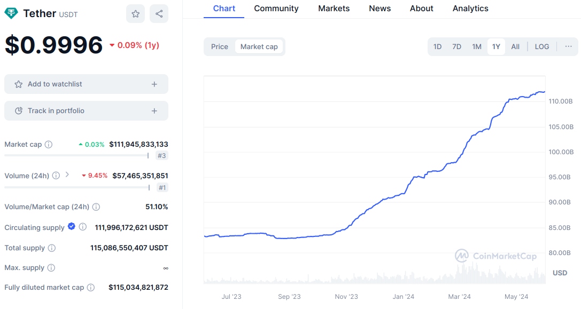This screenshot has height=309, width=581.
Task: Click the Tether logo icon
Action: pyautogui.click(x=11, y=14)
